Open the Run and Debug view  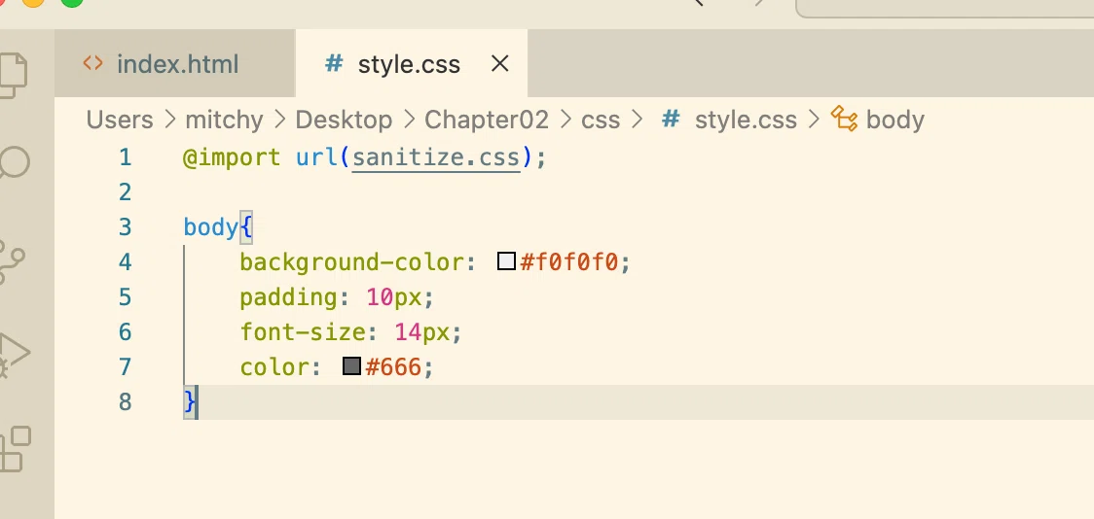pos(14,354)
